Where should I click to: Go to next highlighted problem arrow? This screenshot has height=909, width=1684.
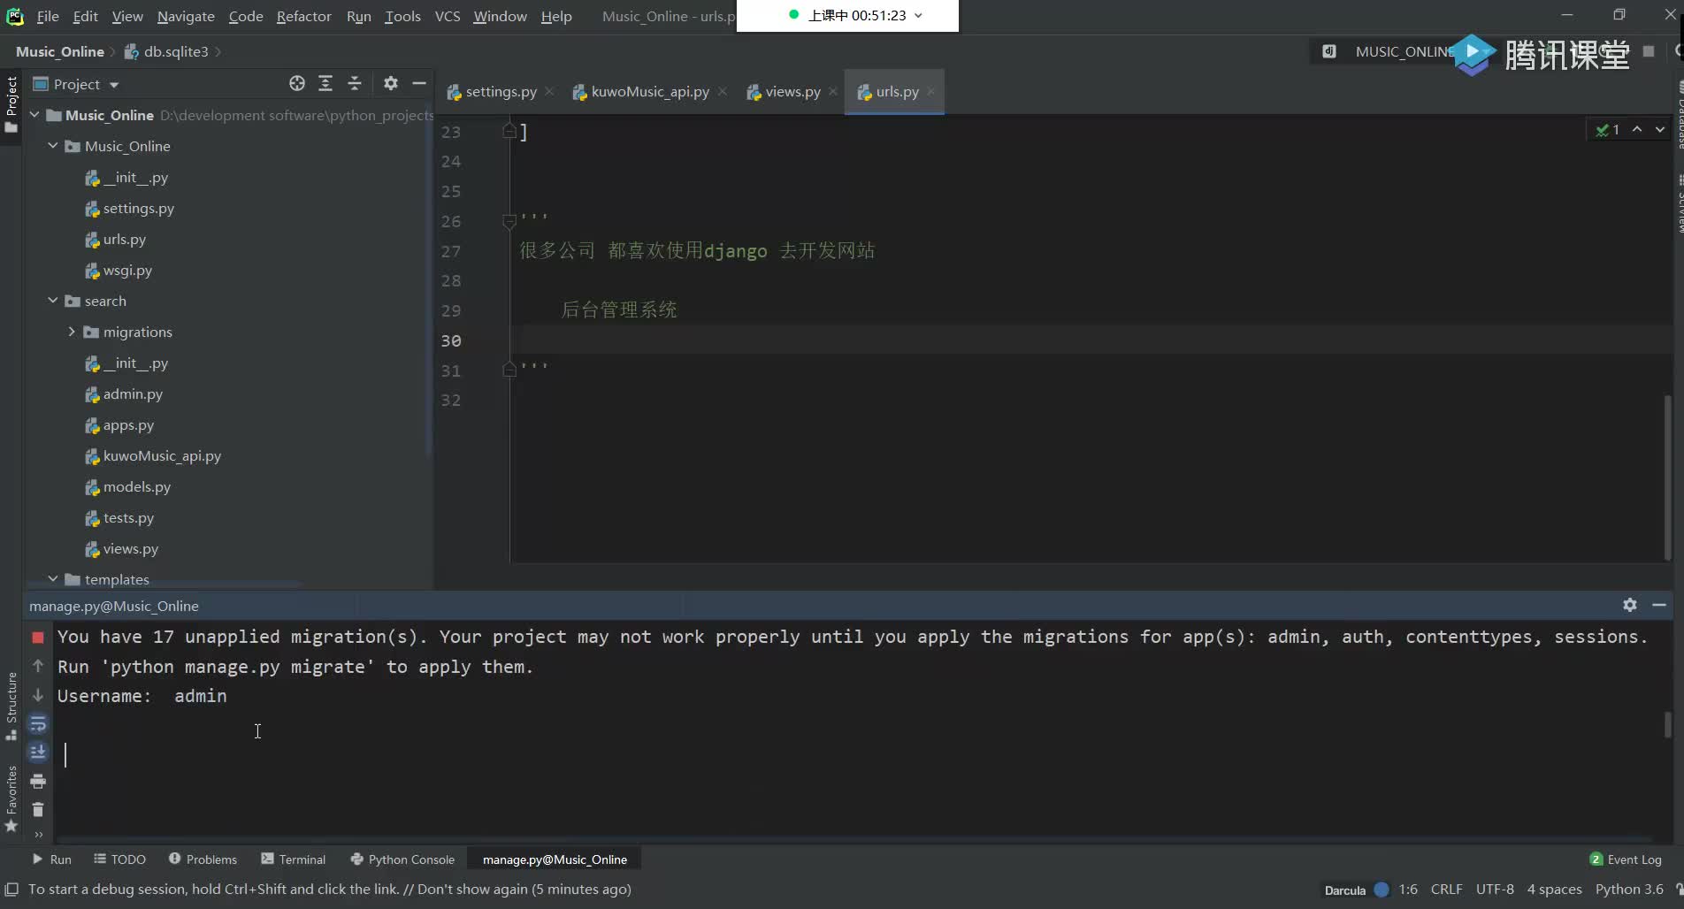tap(1660, 129)
